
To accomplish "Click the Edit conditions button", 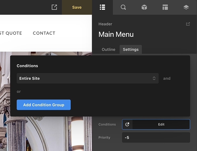I will tap(161, 124).
